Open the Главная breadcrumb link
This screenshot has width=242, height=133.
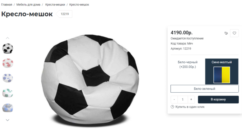pos(6,5)
